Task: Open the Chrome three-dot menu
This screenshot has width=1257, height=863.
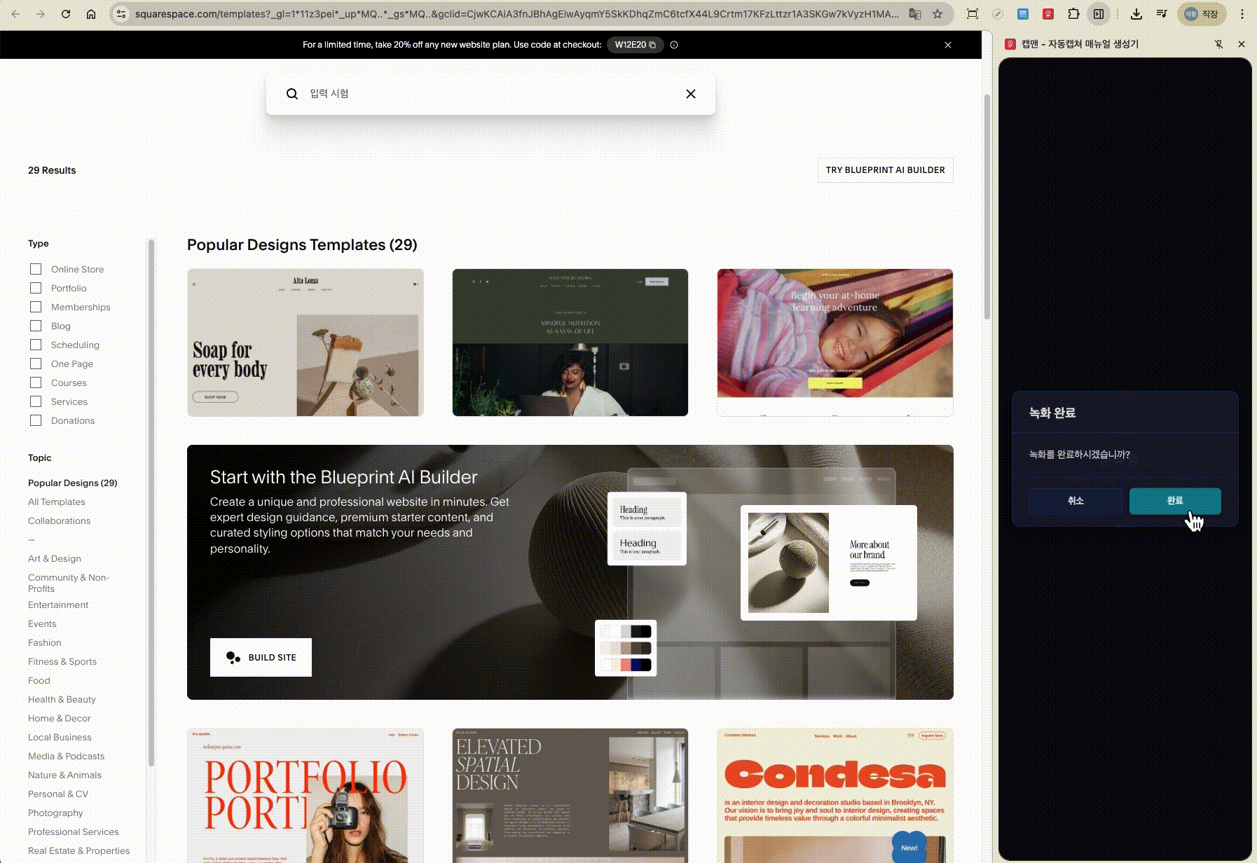Action: point(1242,14)
